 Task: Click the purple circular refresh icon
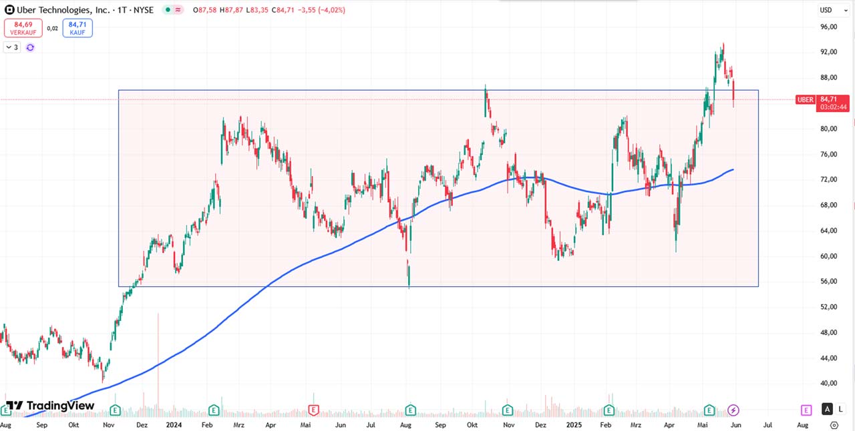pyautogui.click(x=30, y=47)
